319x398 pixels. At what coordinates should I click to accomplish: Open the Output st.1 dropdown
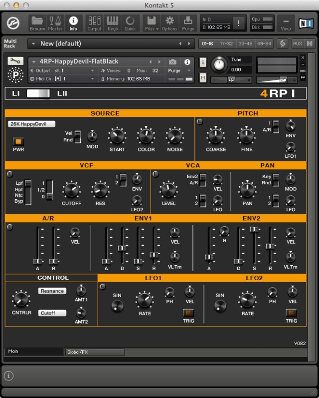tap(62, 70)
